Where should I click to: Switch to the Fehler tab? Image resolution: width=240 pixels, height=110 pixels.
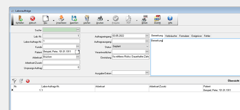pos(207,36)
